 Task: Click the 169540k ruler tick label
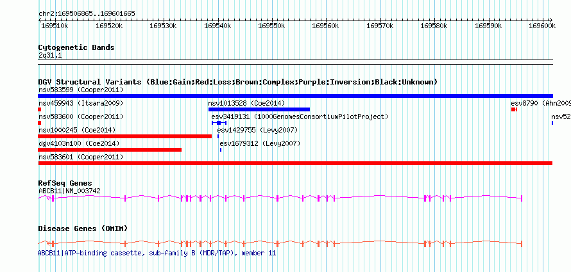click(217, 26)
